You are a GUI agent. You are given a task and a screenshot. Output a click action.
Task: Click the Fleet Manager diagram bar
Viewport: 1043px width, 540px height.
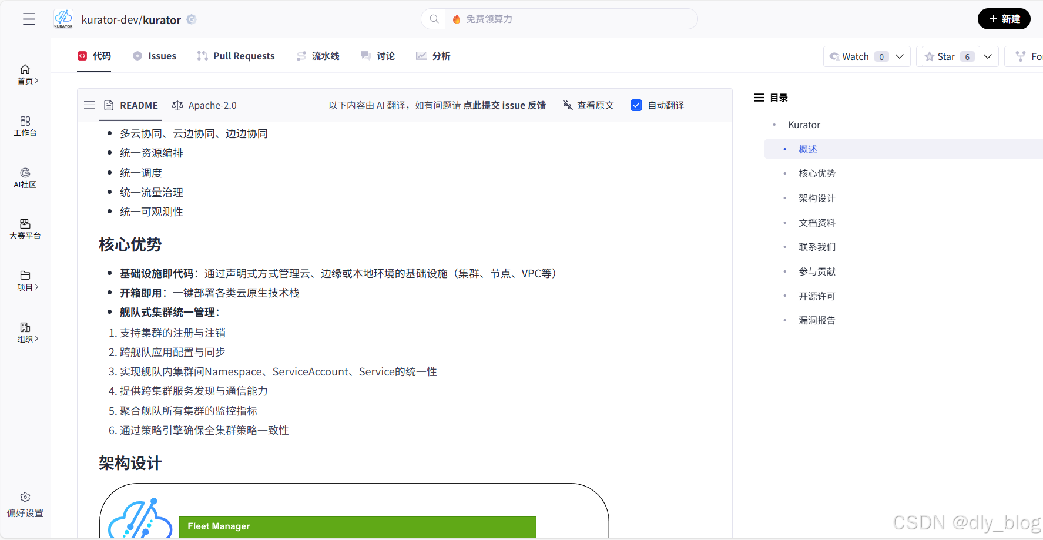coord(357,526)
